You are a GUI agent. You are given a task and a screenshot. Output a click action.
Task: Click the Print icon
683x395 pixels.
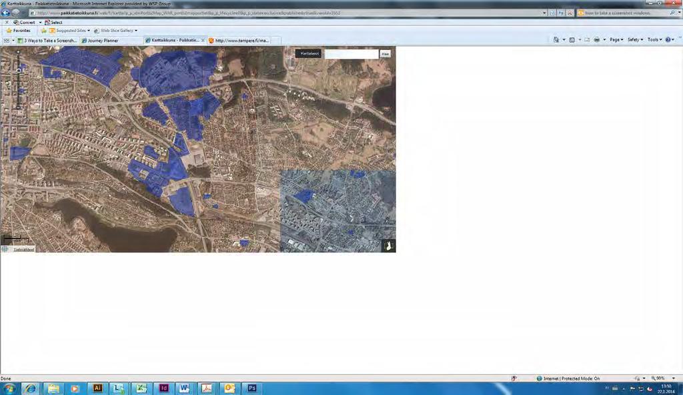tap(597, 39)
